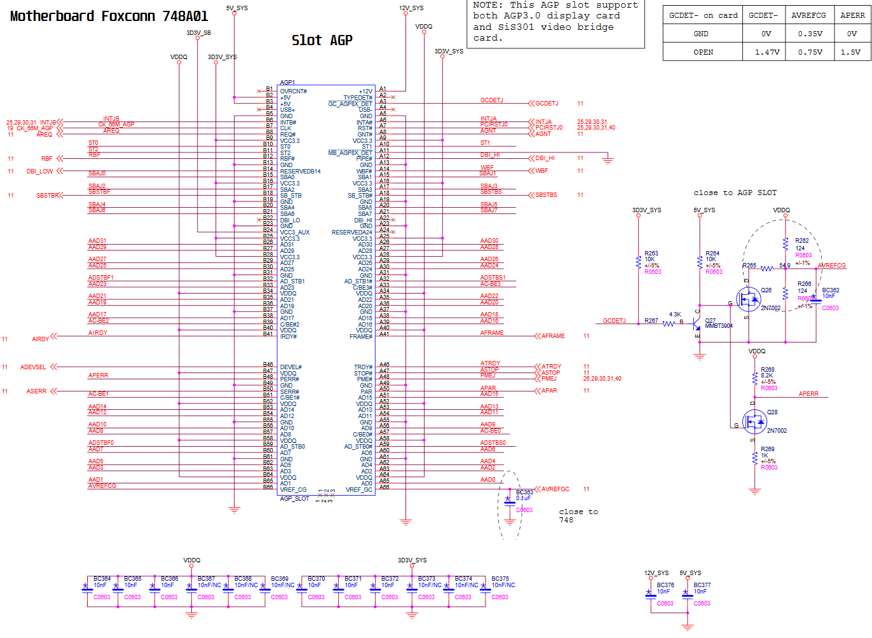Select the "AGP_SLOT" part name label

point(294,498)
